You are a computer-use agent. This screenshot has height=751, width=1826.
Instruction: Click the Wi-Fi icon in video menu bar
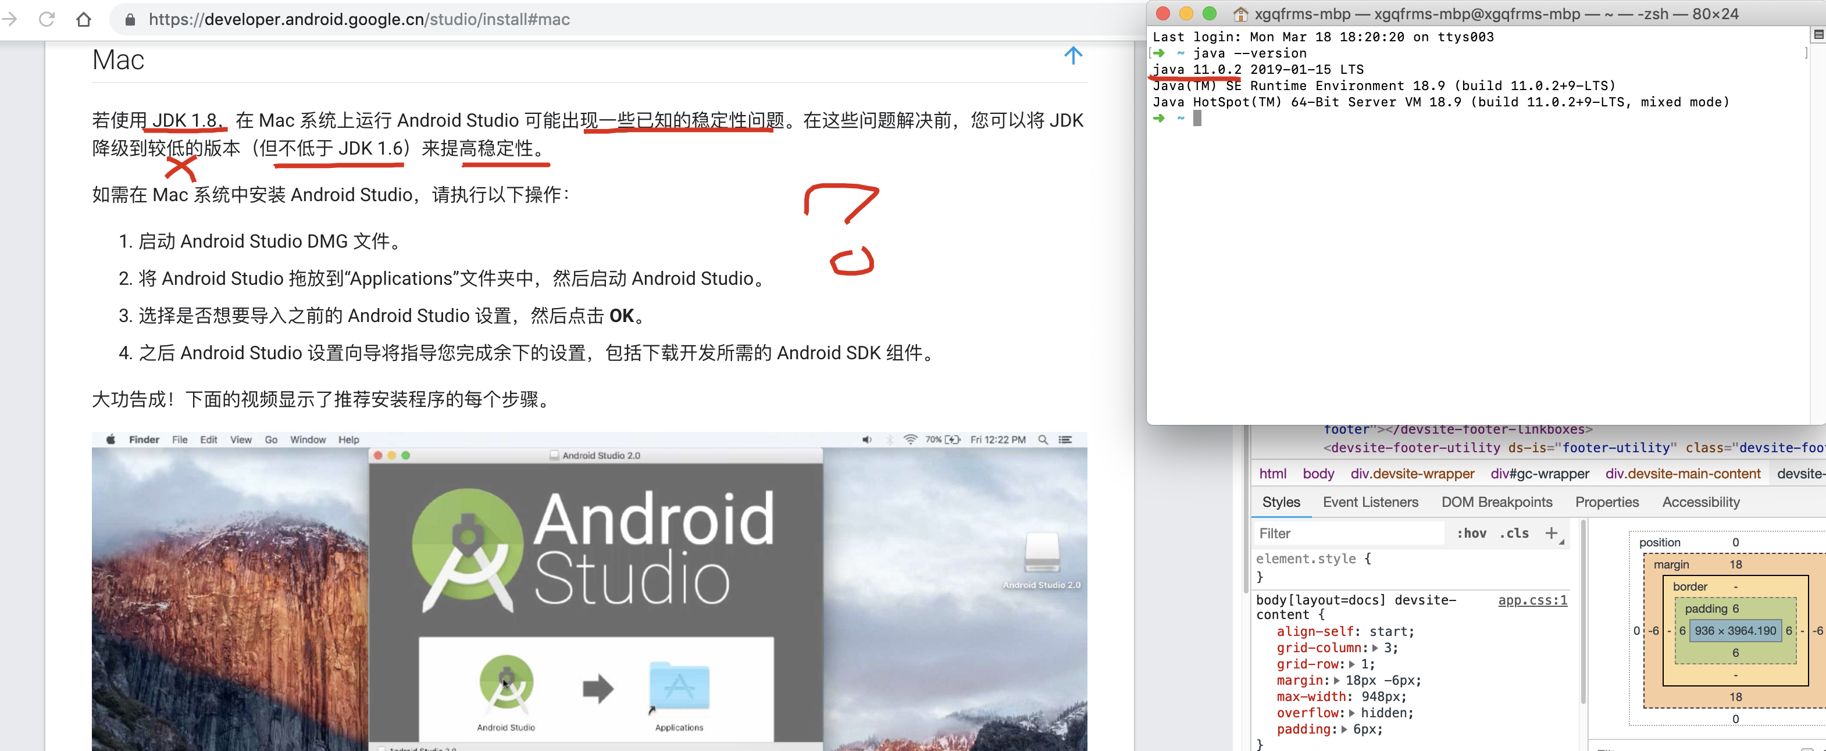point(910,439)
